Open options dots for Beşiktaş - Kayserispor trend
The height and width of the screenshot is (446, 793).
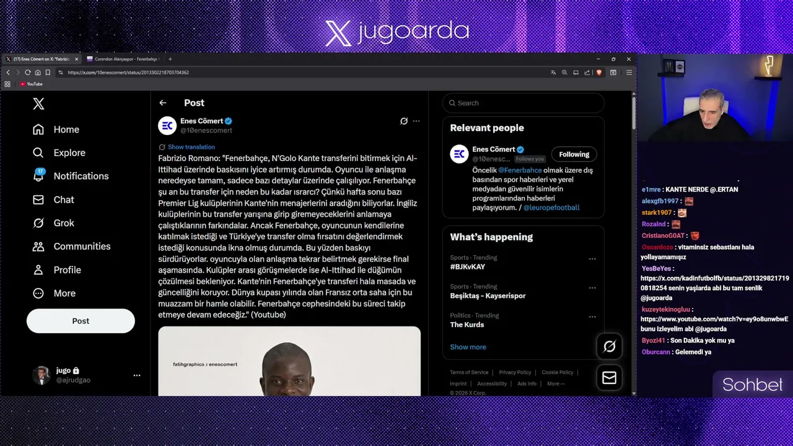point(592,288)
